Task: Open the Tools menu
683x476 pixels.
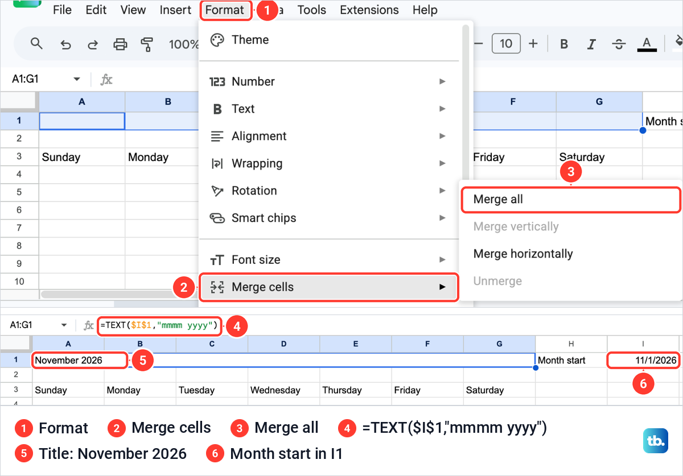Action: [x=311, y=10]
